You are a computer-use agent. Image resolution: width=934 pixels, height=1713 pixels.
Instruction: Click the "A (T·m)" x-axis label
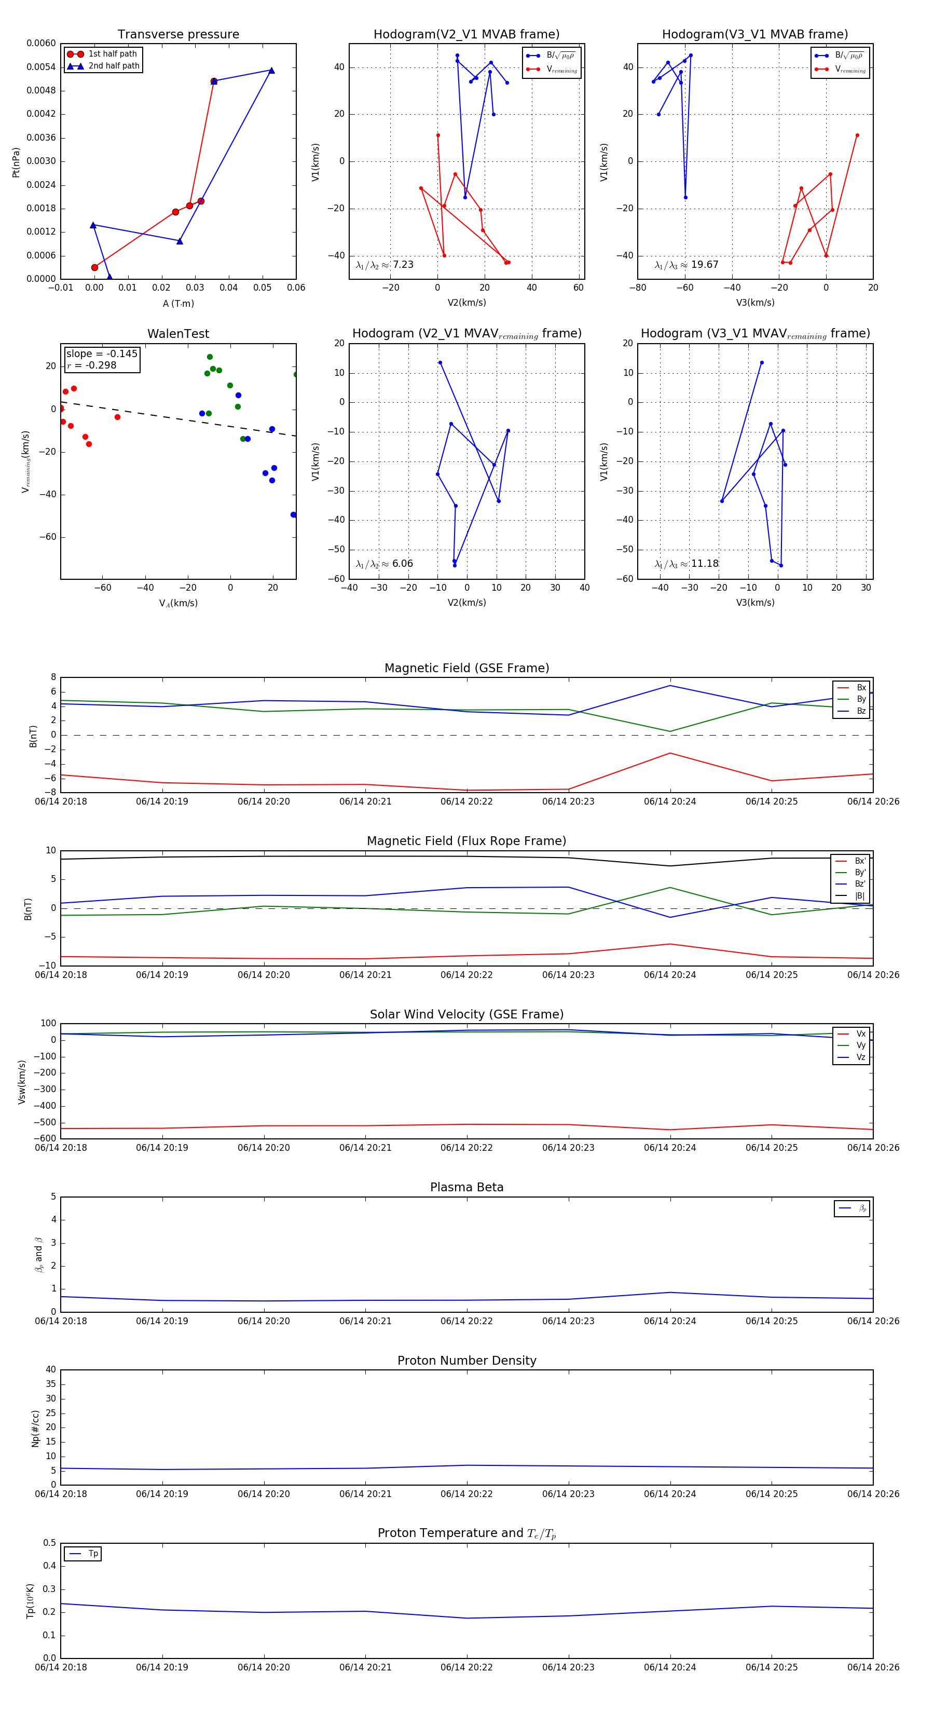point(178,303)
